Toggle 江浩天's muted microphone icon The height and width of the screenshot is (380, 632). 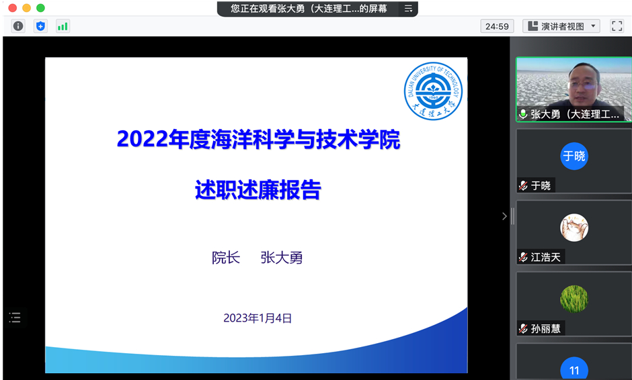(523, 257)
